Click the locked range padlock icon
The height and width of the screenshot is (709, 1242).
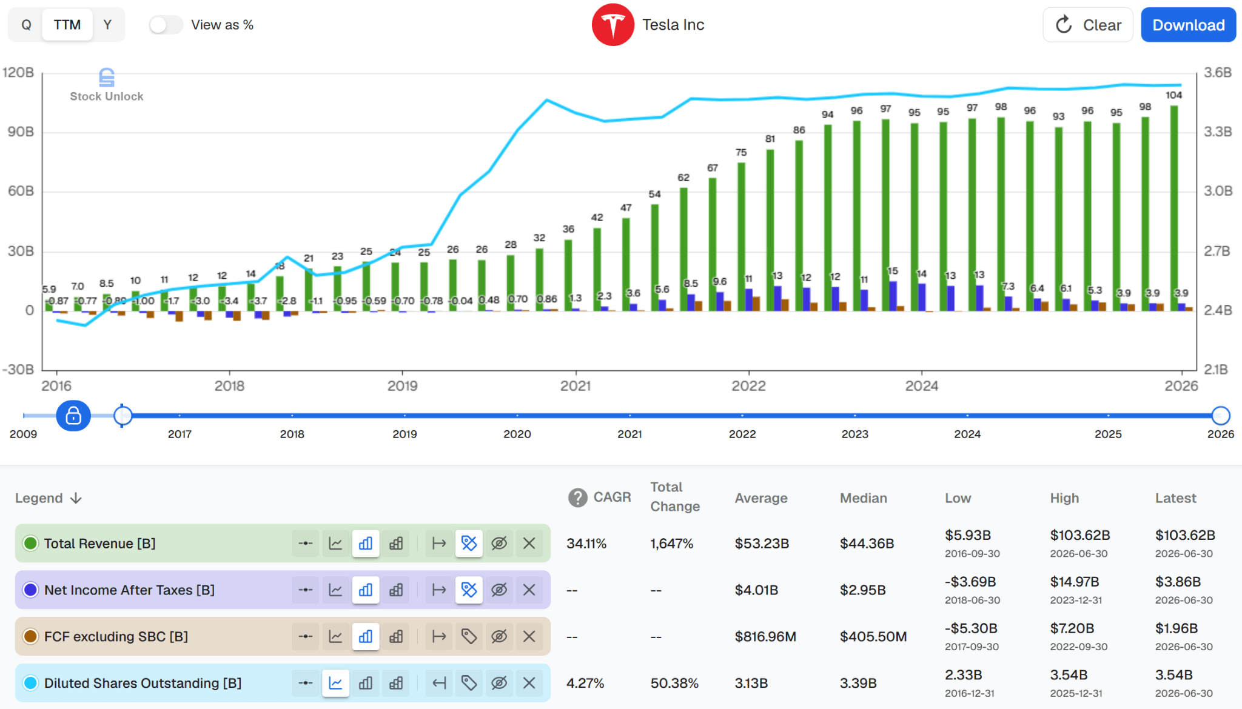73,416
